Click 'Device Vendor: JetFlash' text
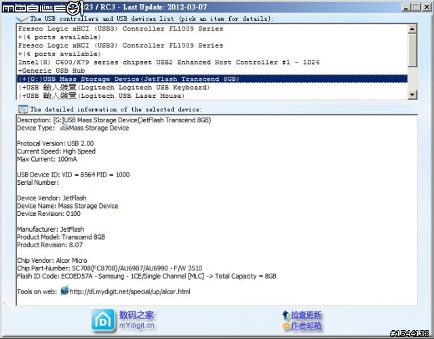 coord(52,198)
